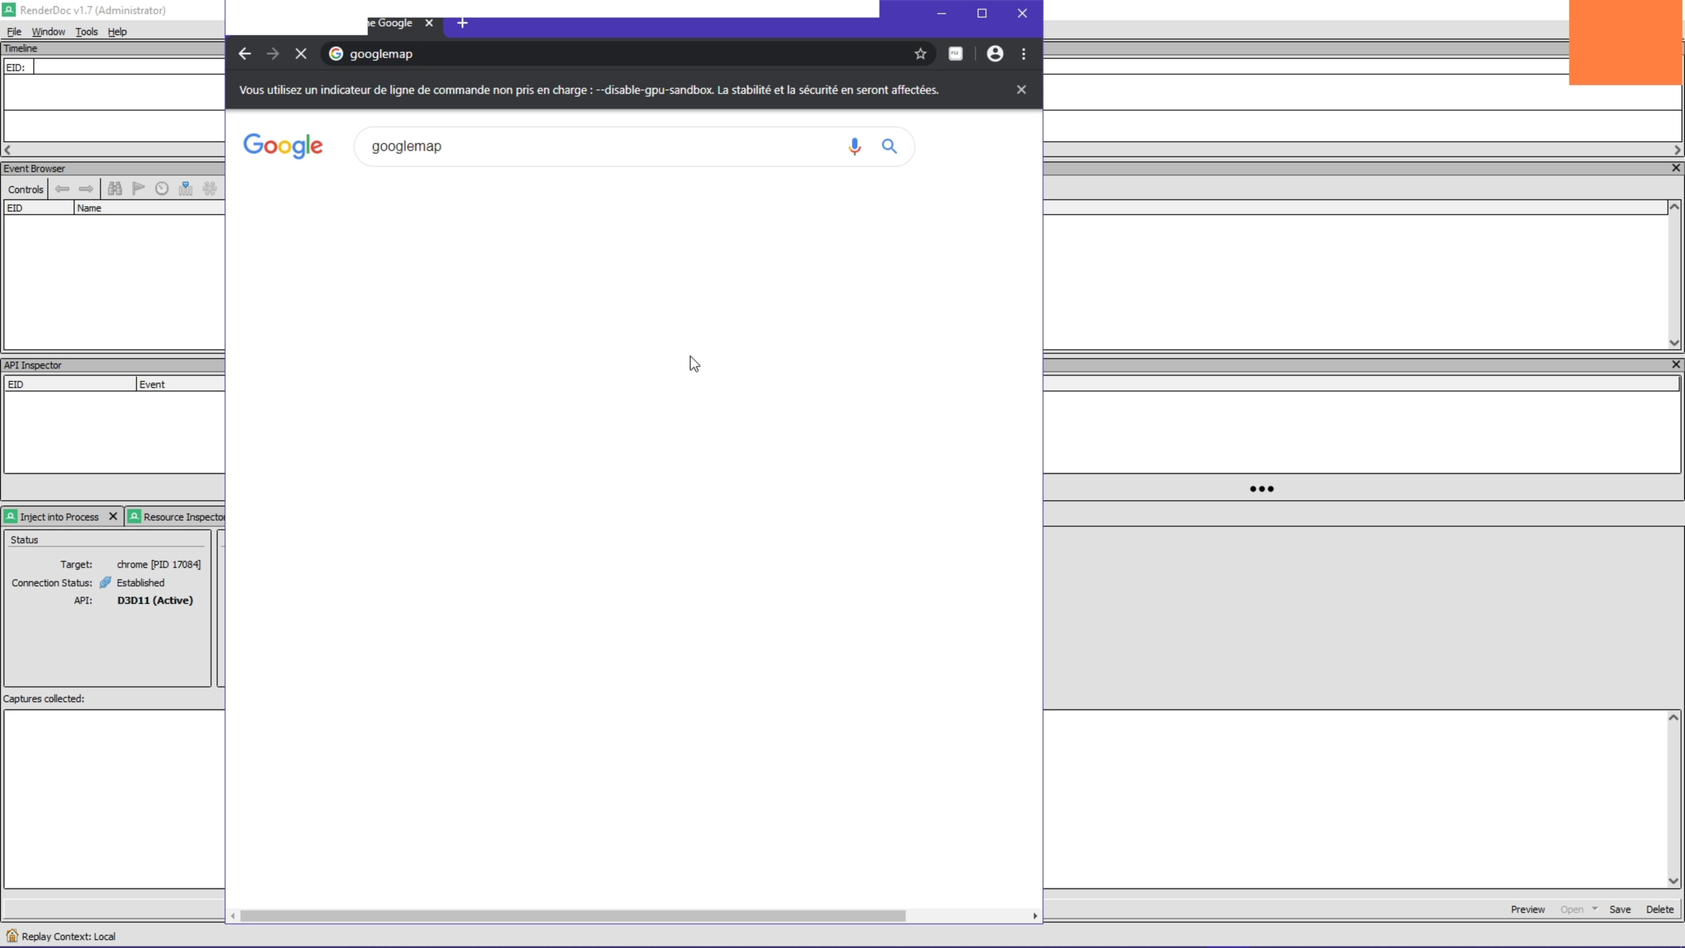
Task: Click the orange square in the top-right corner
Action: (x=1626, y=42)
